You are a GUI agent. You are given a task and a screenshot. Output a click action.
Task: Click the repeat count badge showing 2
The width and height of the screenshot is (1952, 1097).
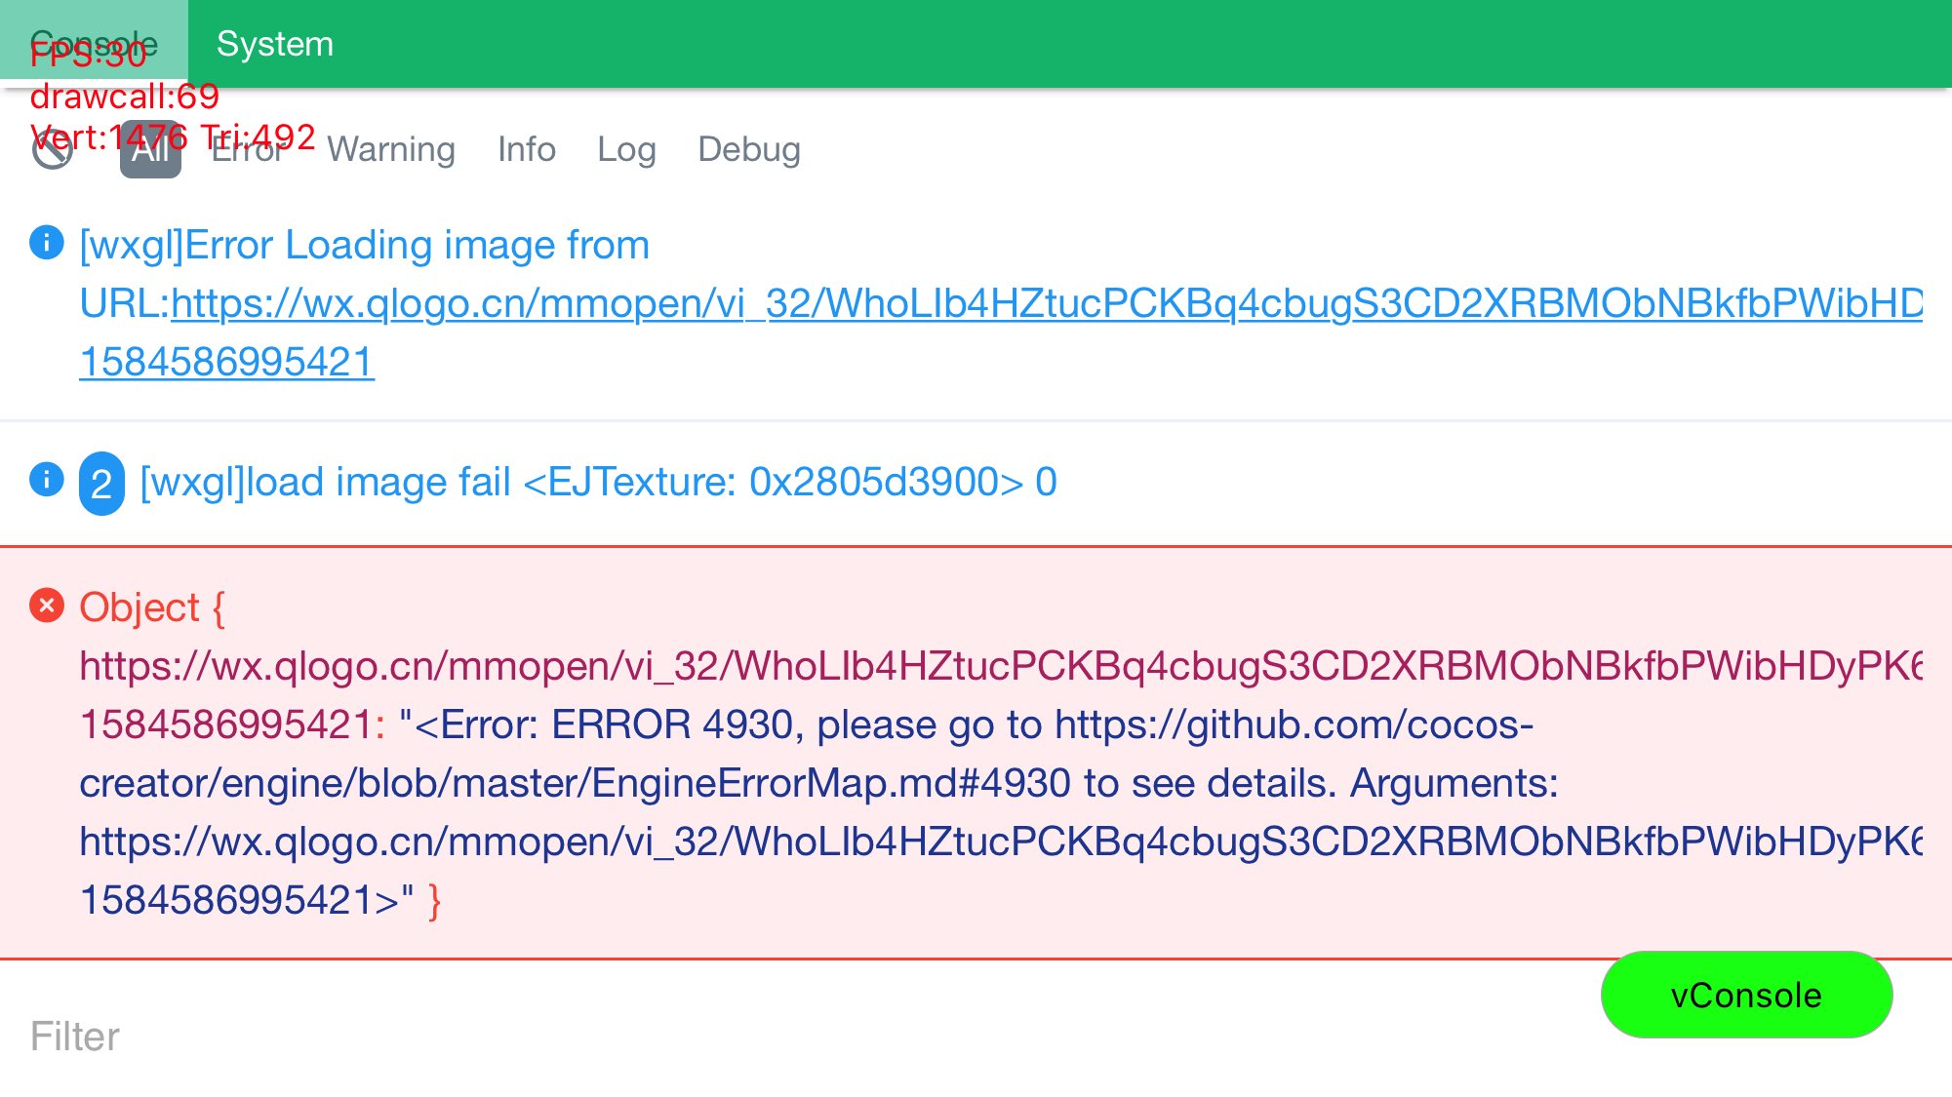pos(101,484)
